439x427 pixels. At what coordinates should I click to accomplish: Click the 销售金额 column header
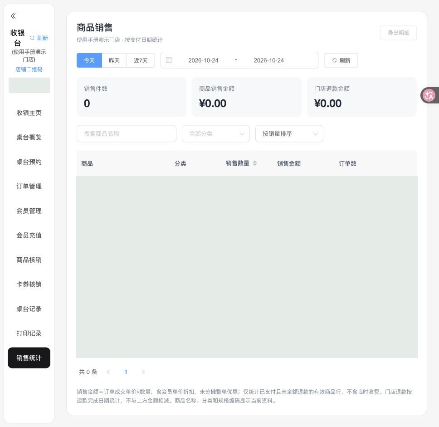click(x=289, y=163)
